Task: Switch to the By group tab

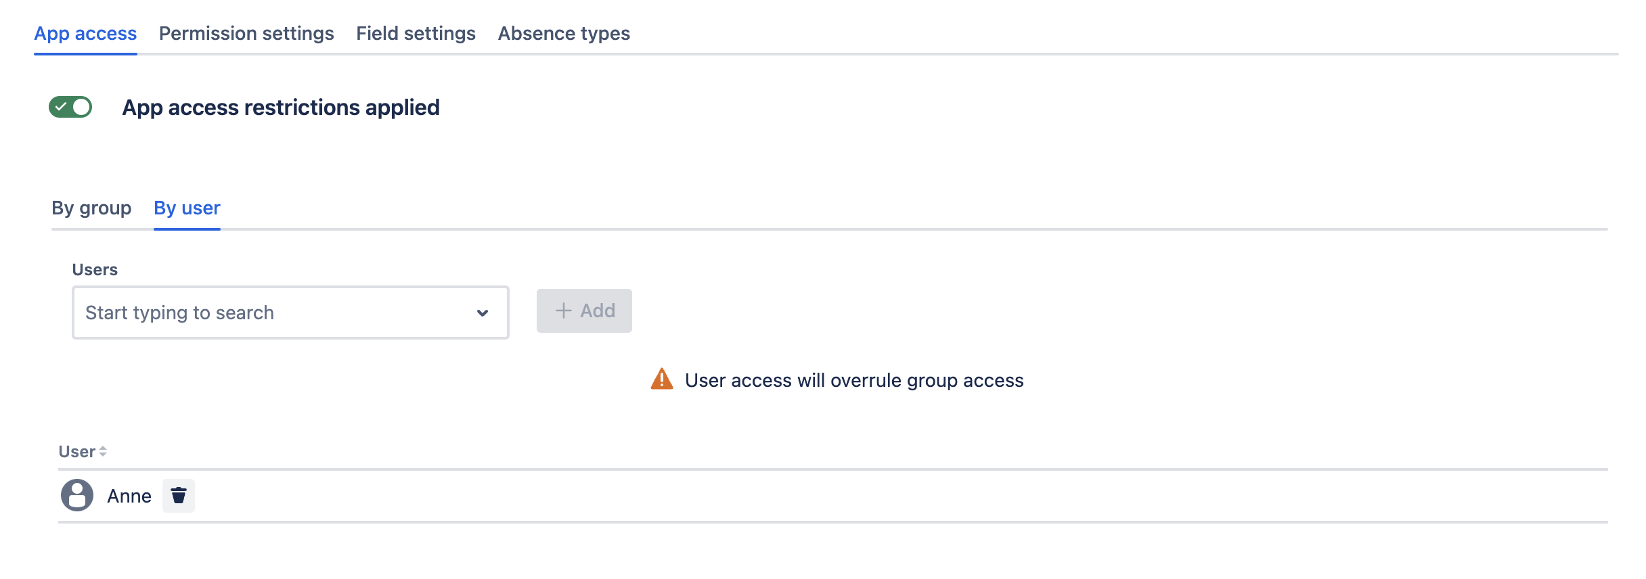Action: [91, 208]
